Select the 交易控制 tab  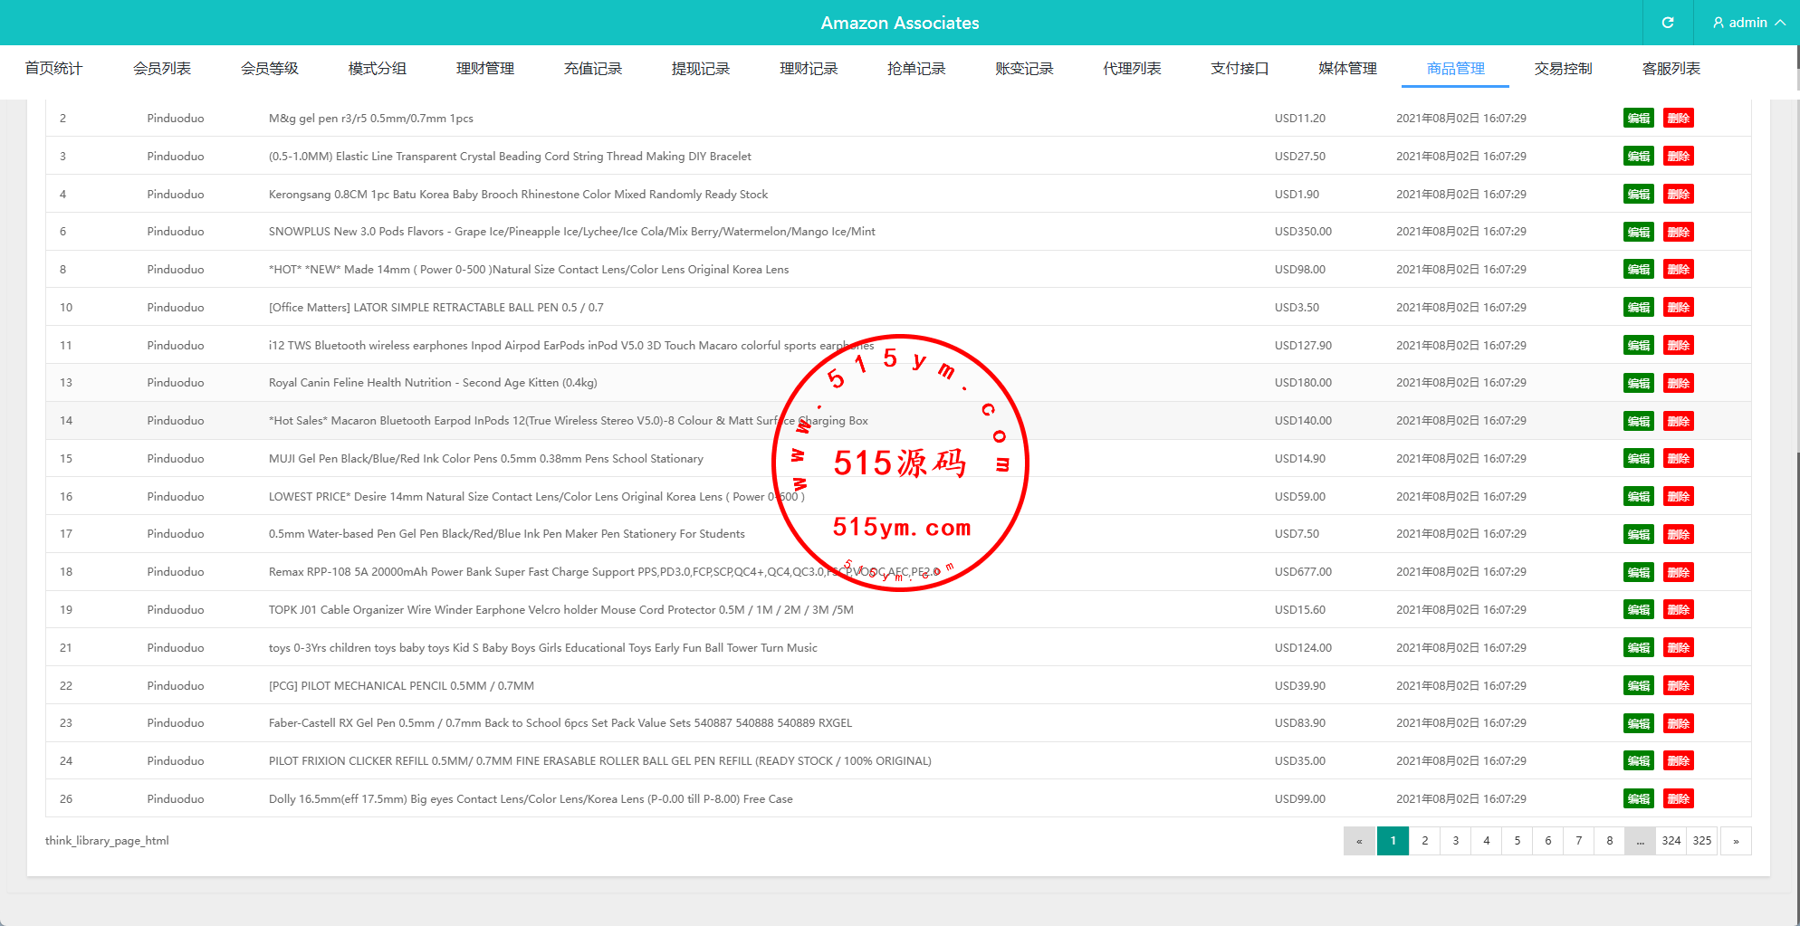point(1563,69)
